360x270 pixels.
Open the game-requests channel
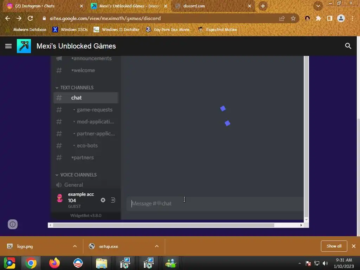pyautogui.click(x=86, y=110)
